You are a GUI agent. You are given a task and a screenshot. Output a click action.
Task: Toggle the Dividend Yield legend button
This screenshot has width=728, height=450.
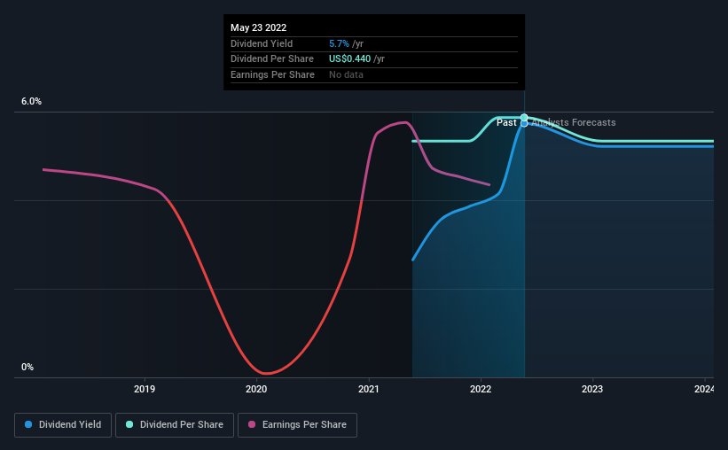coord(63,425)
